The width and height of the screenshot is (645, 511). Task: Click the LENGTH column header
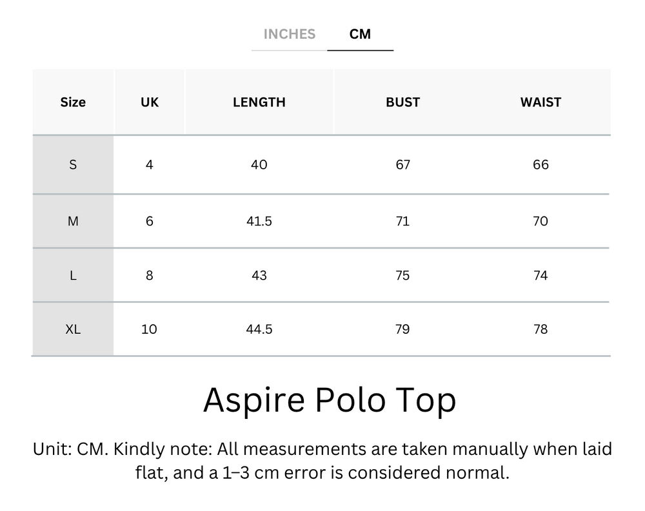pos(259,102)
